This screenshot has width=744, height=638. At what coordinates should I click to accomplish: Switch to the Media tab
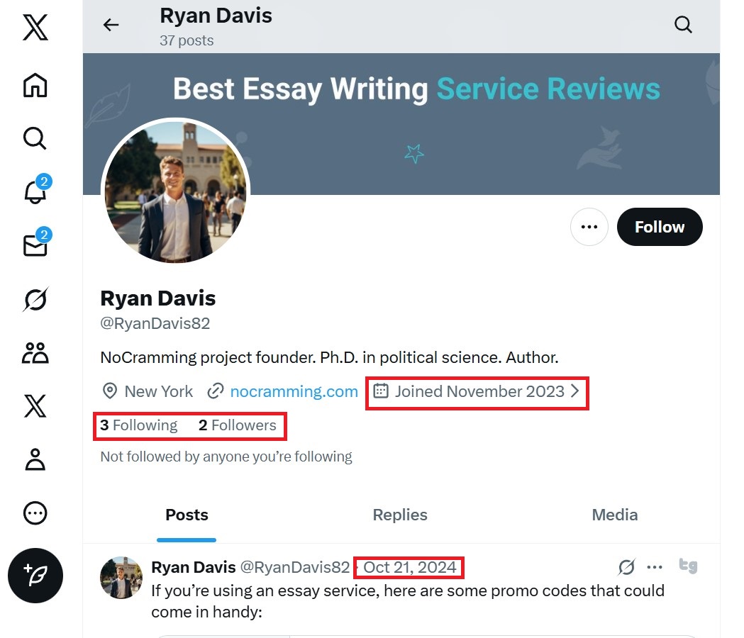[x=614, y=515]
